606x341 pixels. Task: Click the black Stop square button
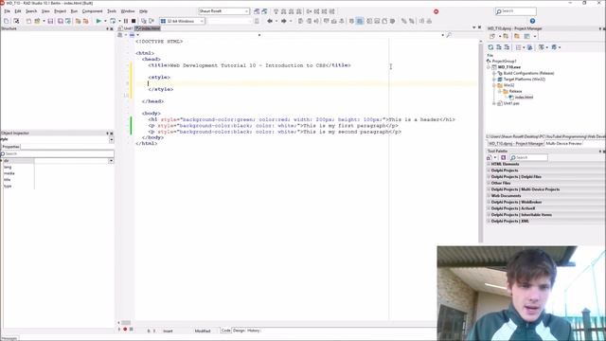click(134, 21)
